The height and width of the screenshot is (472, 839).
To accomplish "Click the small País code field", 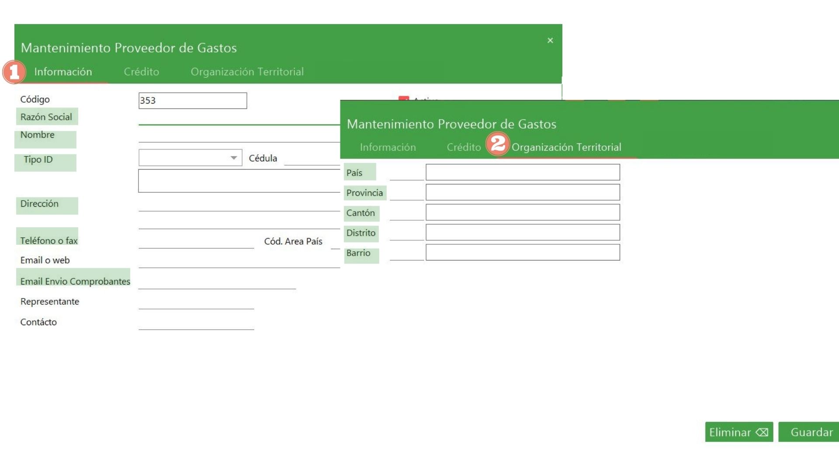I will (x=406, y=174).
